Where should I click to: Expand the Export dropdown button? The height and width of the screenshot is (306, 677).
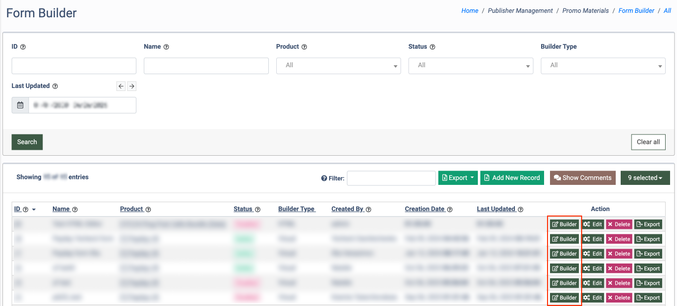(458, 178)
